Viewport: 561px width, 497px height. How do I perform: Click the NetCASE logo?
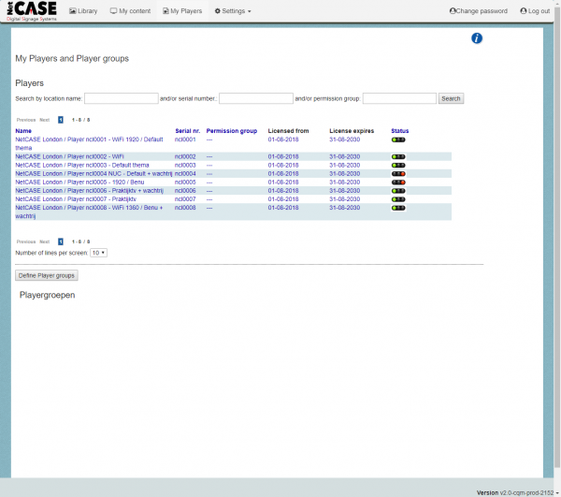32,10
